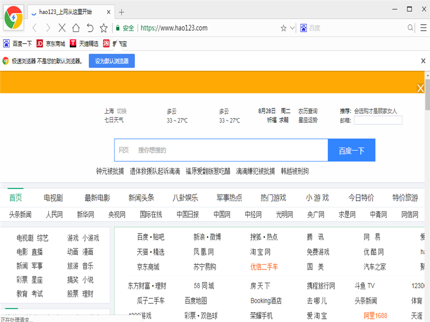Select the 首页 tab
This screenshot has width=430, height=322.
pyautogui.click(x=16, y=197)
